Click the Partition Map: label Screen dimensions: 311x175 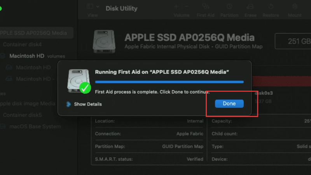(110, 147)
